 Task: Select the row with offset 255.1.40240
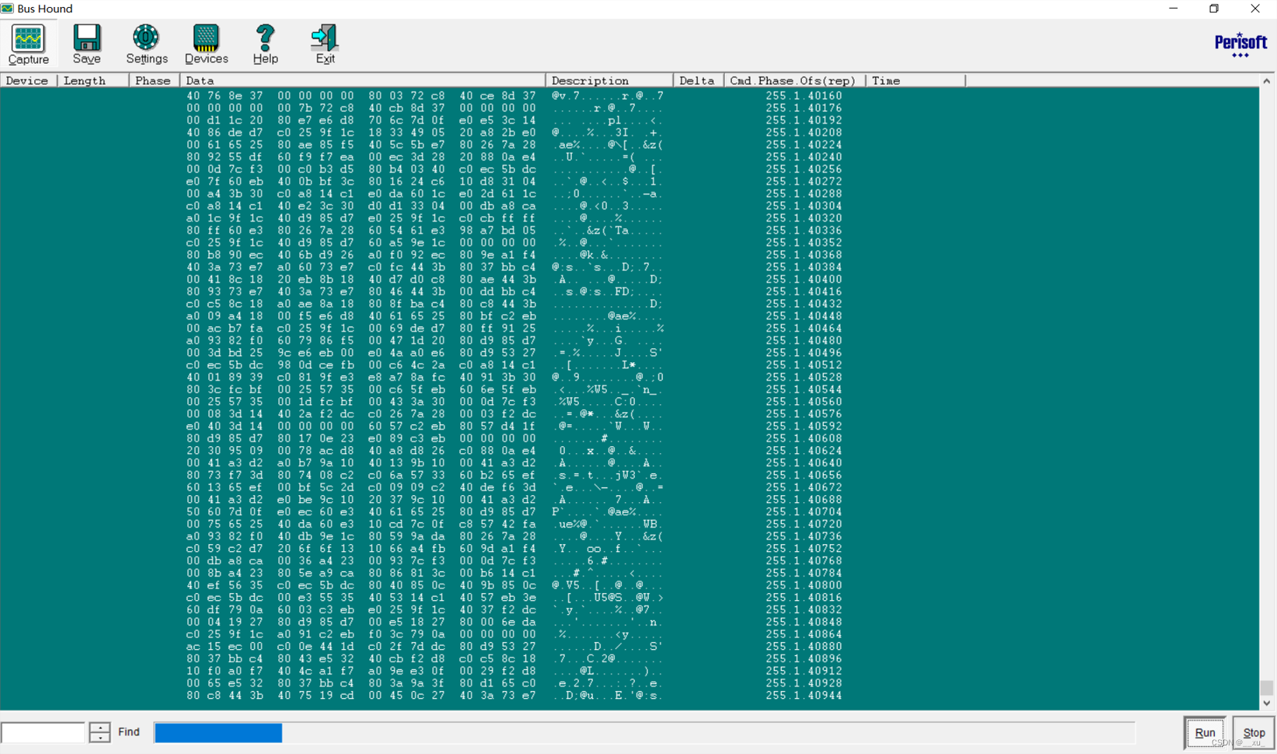pyautogui.click(x=629, y=157)
